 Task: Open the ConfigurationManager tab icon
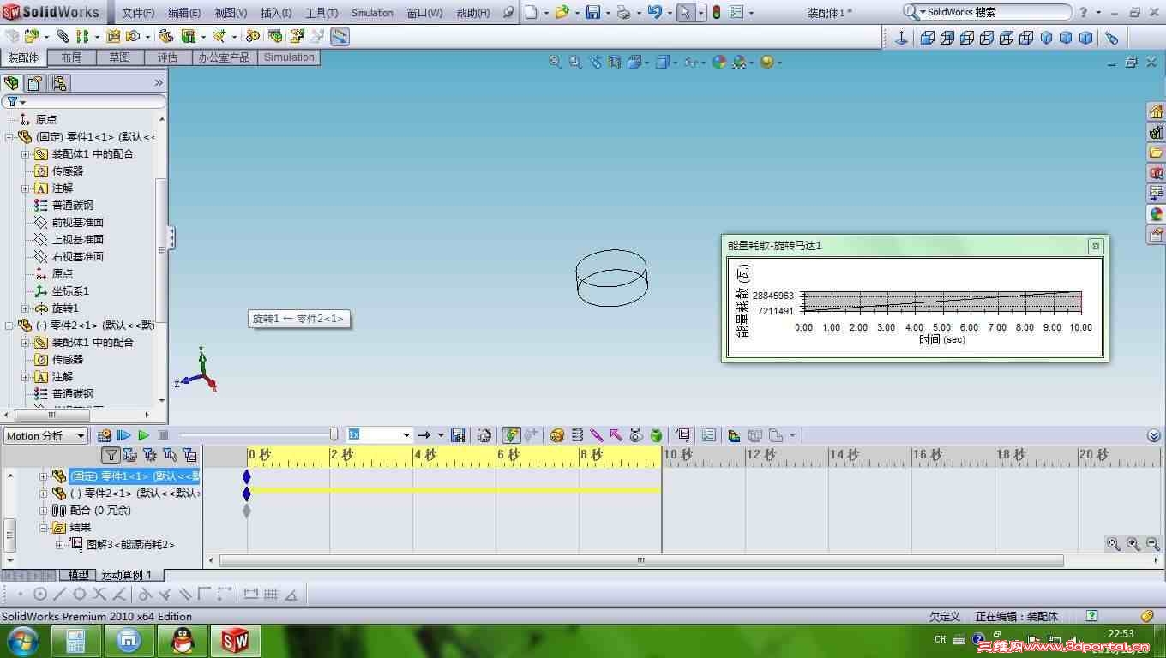click(58, 83)
